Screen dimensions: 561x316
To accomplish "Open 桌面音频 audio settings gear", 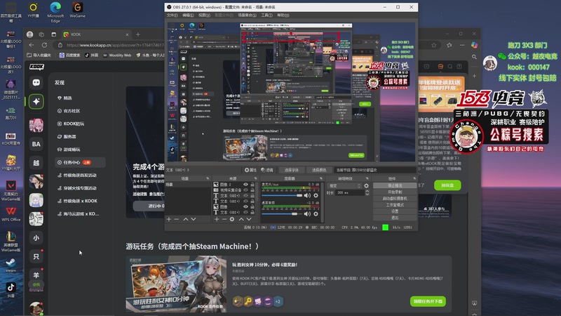I will [x=316, y=214].
